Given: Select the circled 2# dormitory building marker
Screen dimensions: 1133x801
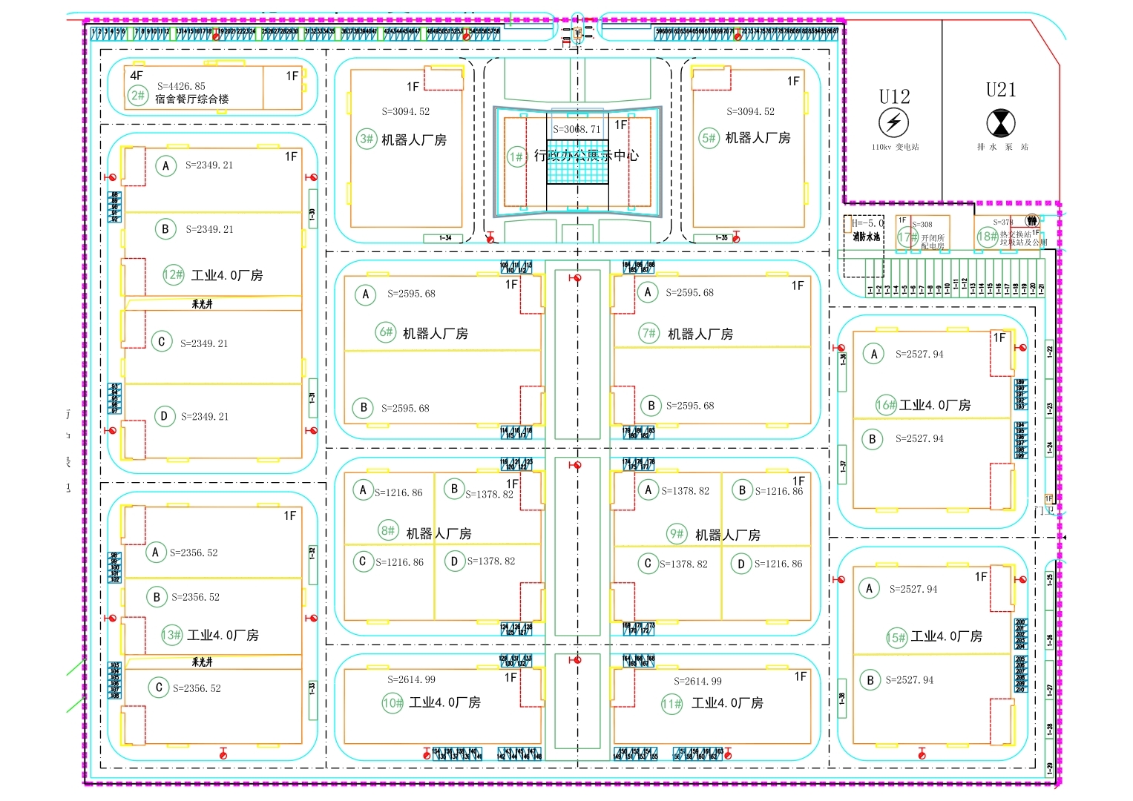Looking at the screenshot, I should point(138,95).
